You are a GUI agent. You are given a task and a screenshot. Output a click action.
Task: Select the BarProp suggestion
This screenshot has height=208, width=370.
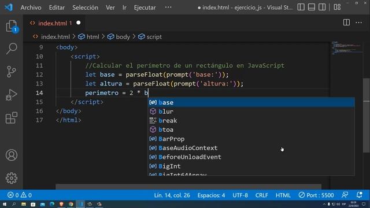point(251,139)
